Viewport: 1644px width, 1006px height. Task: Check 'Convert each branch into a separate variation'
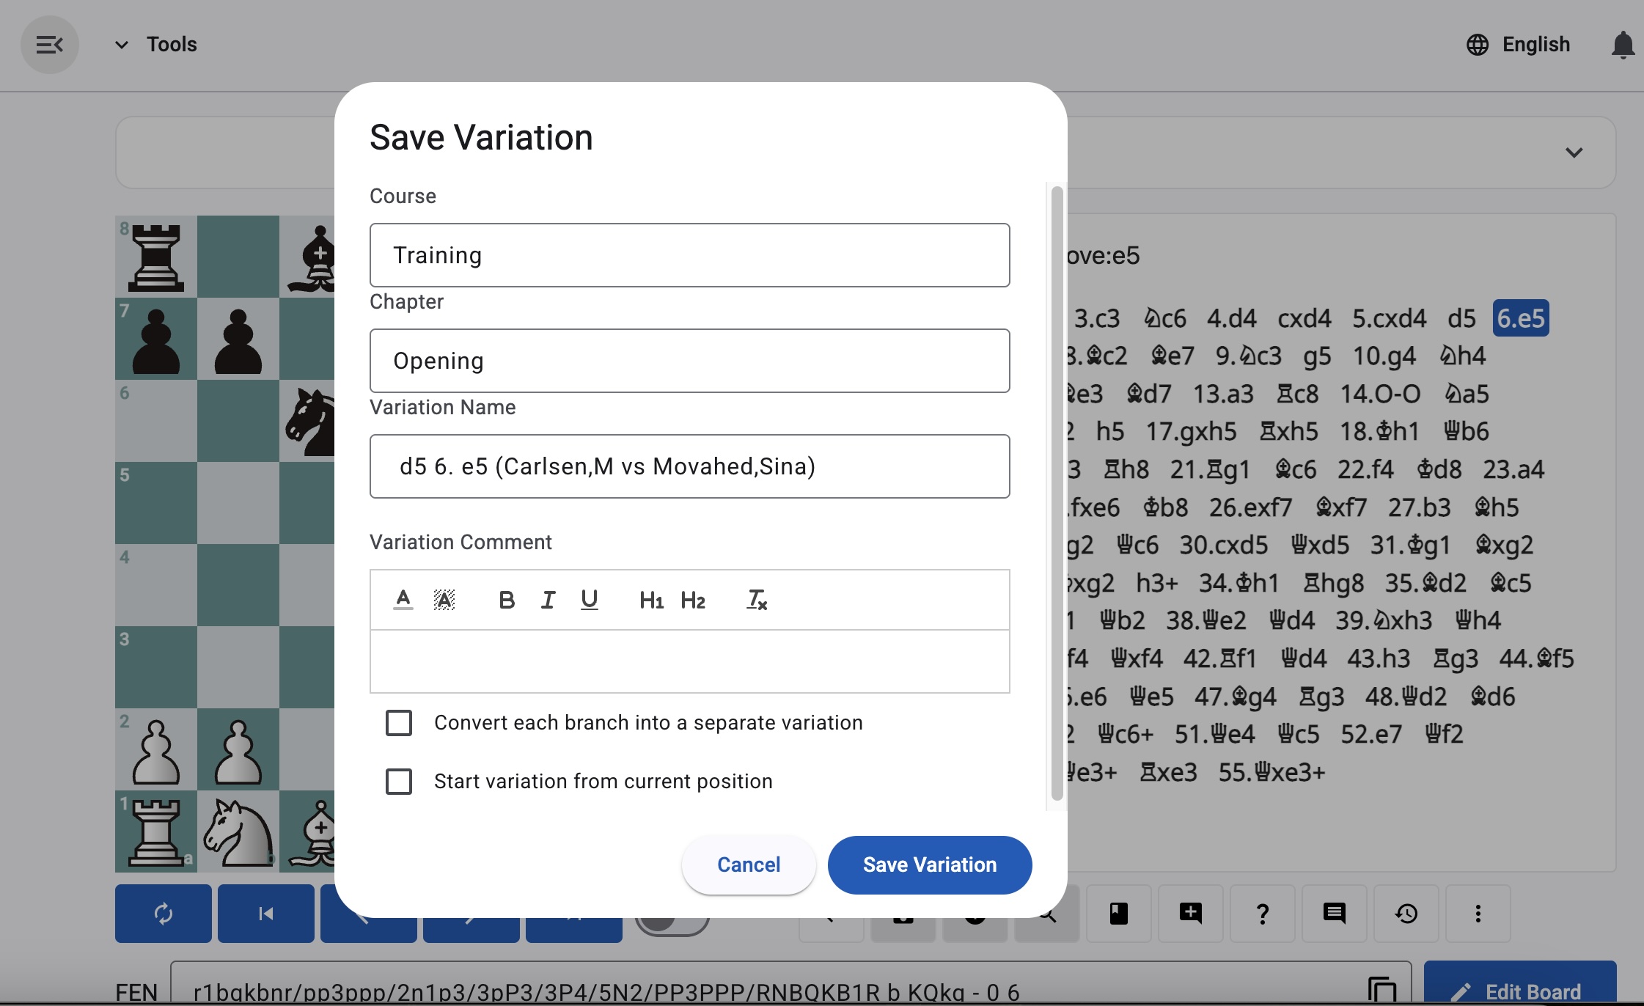point(399,722)
